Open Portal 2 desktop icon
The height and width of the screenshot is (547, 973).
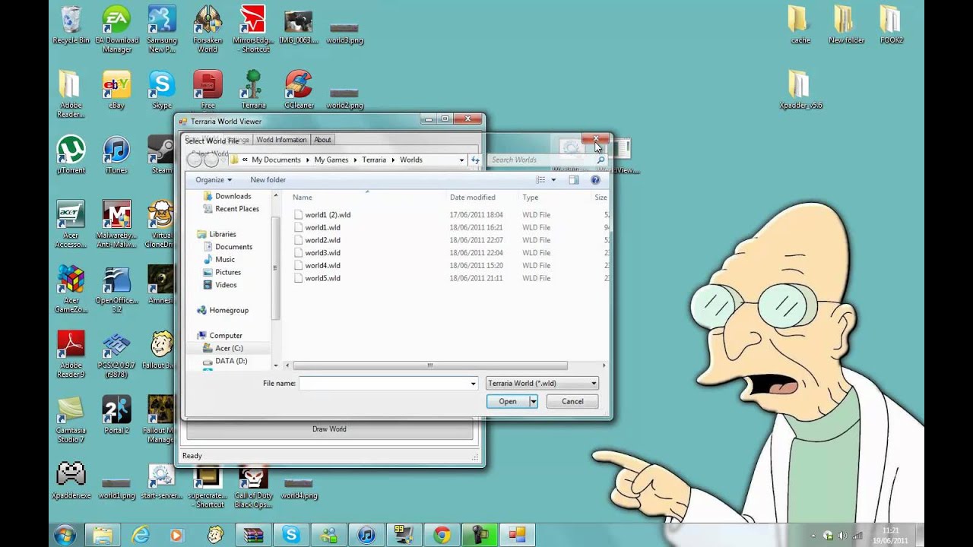pyautogui.click(x=116, y=415)
